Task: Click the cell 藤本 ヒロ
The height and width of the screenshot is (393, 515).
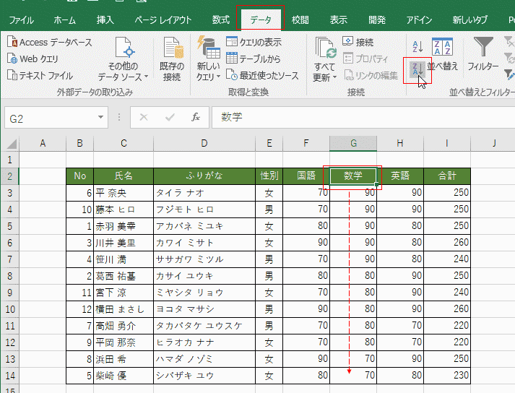Action: pos(124,210)
